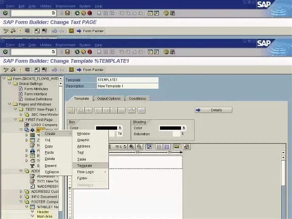The image size is (292, 219).
Task: Click Test icon in Change Template window toolbar
Action: click(x=27, y=70)
